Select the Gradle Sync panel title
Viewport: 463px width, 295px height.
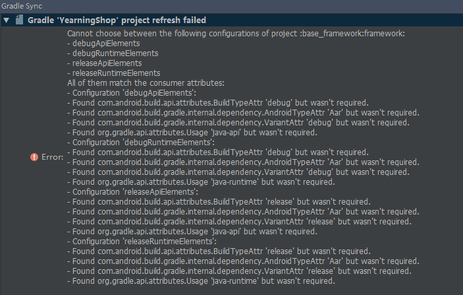21,5
